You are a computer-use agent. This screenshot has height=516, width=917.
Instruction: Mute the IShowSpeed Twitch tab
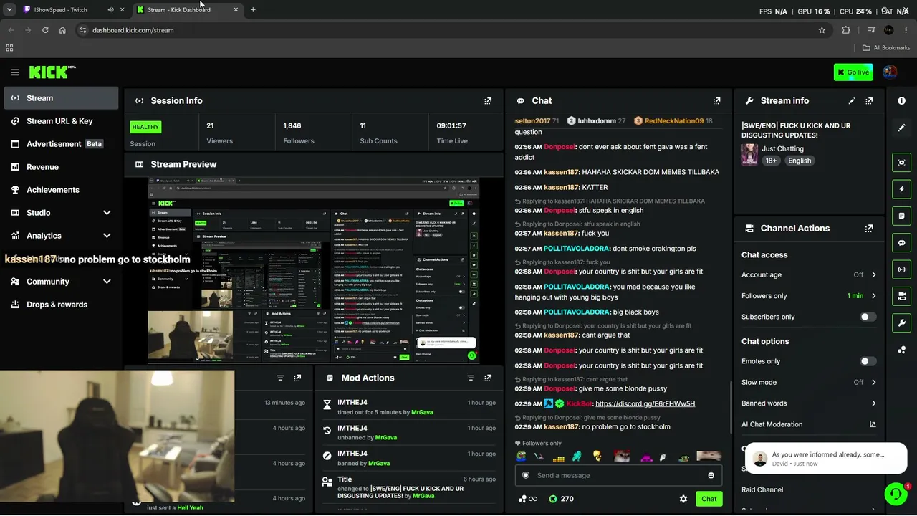(x=110, y=10)
